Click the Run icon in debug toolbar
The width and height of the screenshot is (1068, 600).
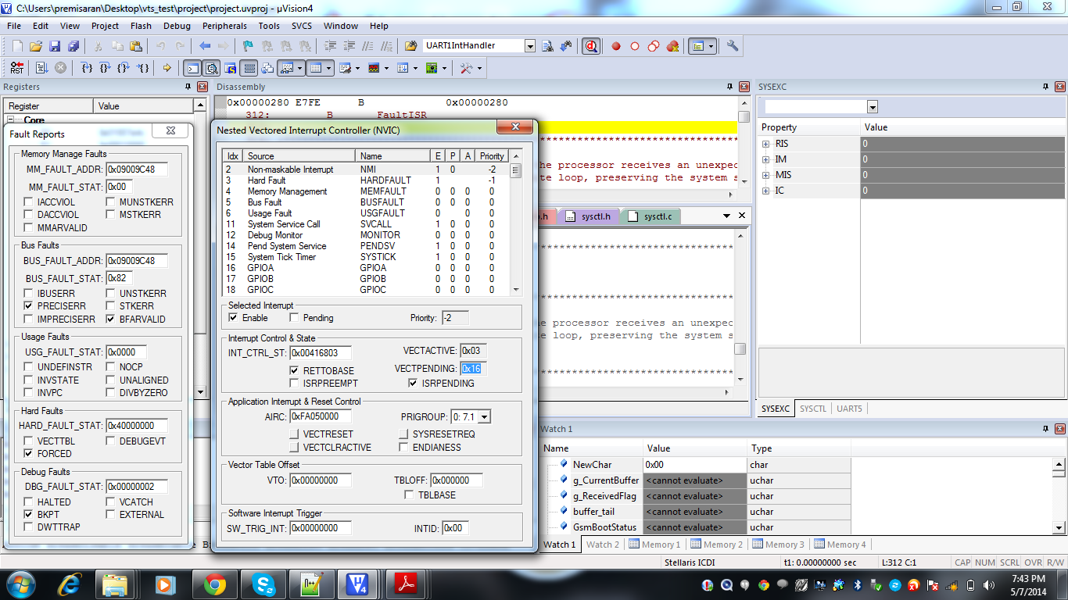[x=41, y=68]
